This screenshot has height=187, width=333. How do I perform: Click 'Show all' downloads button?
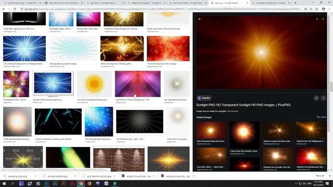pos(320,176)
